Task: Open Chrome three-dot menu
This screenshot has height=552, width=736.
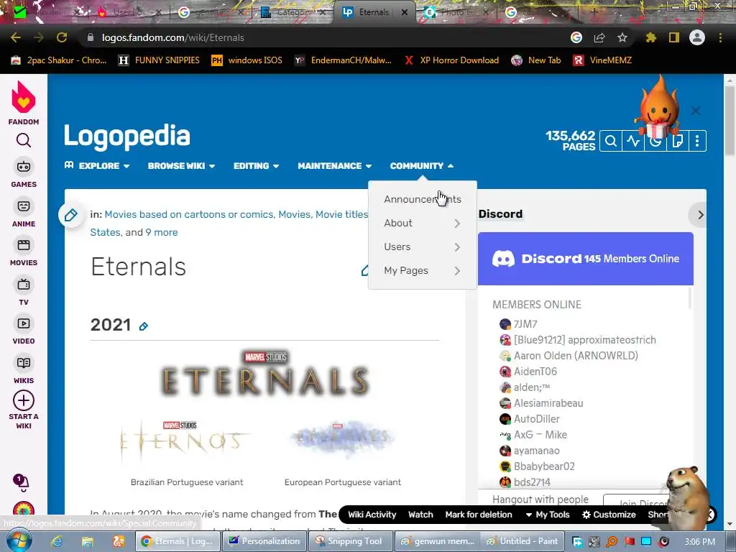Action: click(x=720, y=37)
